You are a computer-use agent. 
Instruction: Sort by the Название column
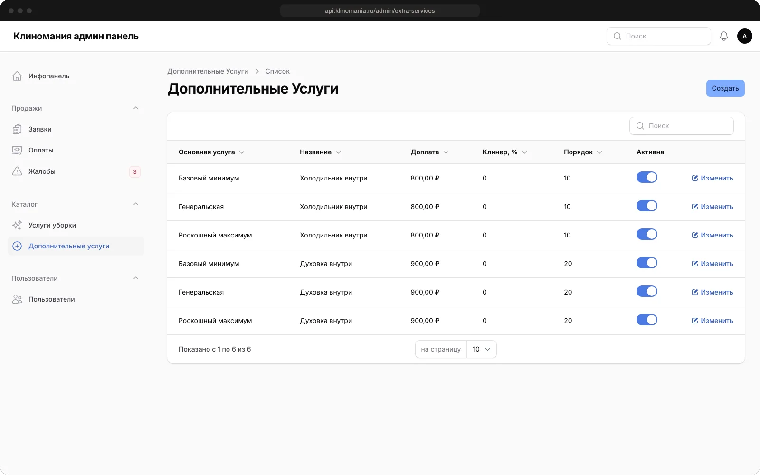click(x=320, y=152)
